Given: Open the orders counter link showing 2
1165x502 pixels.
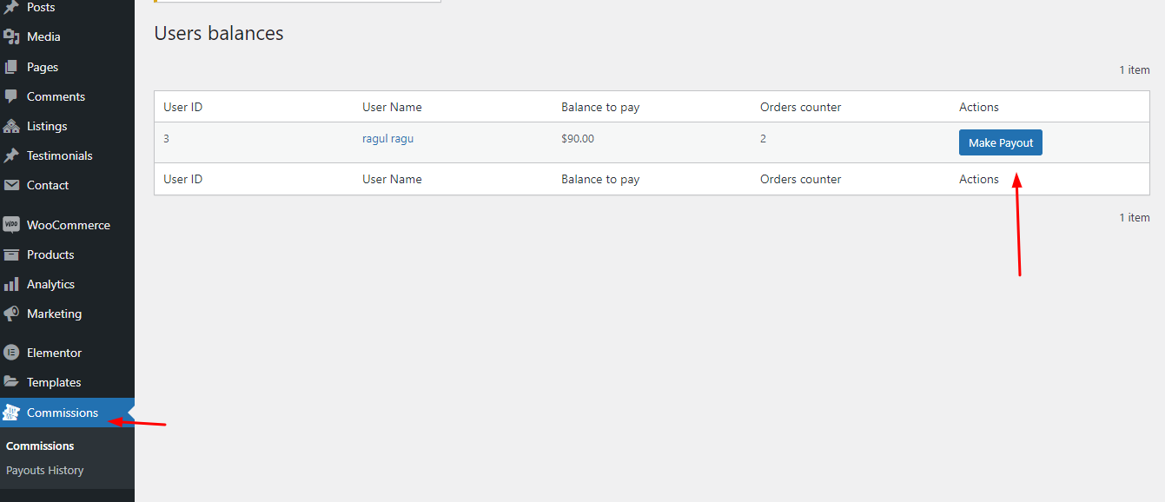Looking at the screenshot, I should tap(763, 138).
